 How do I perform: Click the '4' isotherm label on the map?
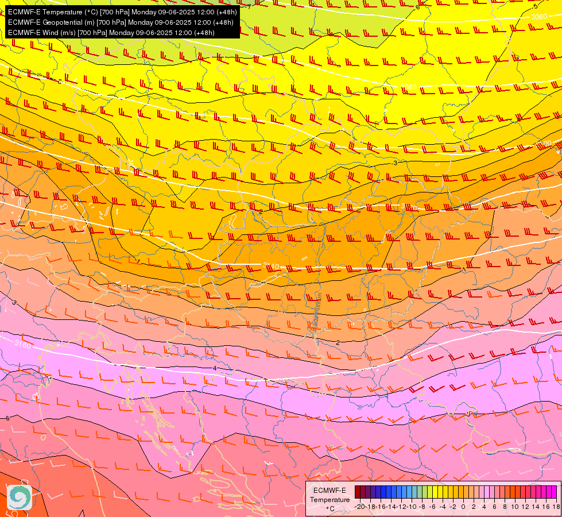tap(215, 368)
